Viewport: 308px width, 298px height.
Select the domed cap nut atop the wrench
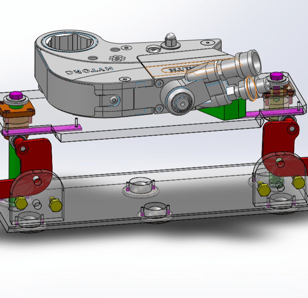point(170,40)
